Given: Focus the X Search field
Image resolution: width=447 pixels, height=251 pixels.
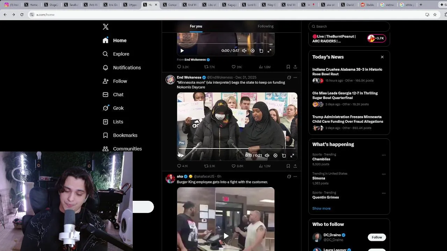Looking at the screenshot, I should (x=349, y=26).
